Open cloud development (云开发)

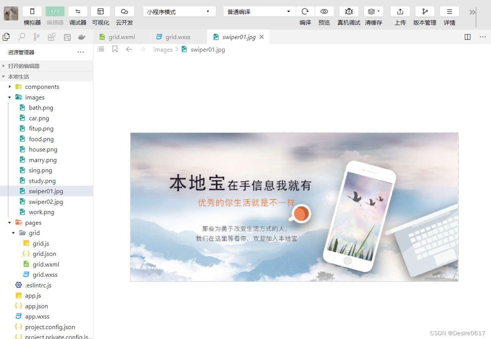coord(125,11)
